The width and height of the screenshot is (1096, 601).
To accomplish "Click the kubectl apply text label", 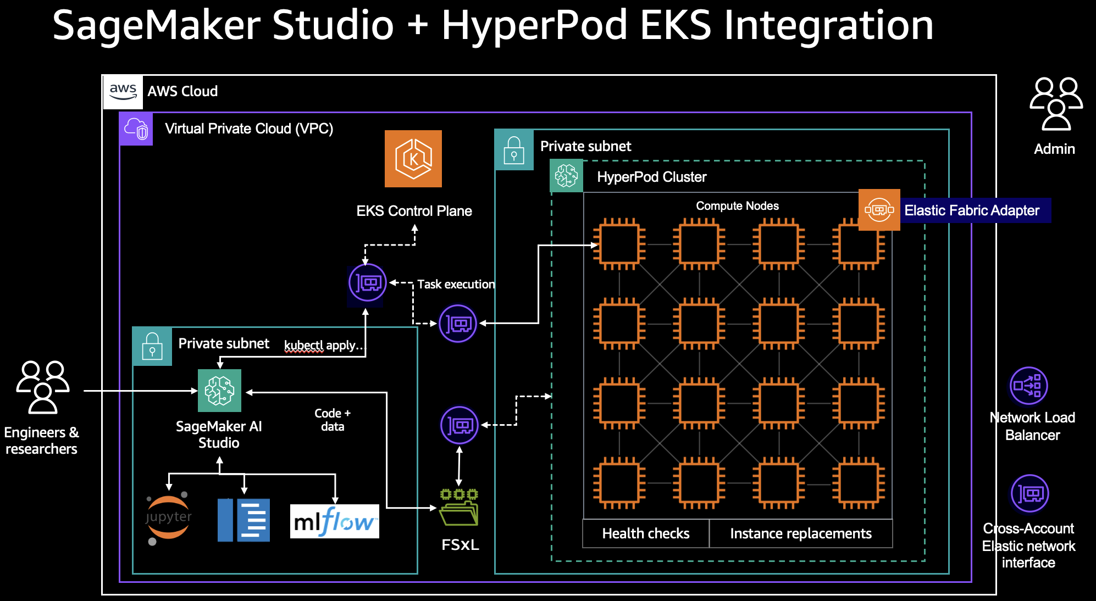I will [x=323, y=345].
